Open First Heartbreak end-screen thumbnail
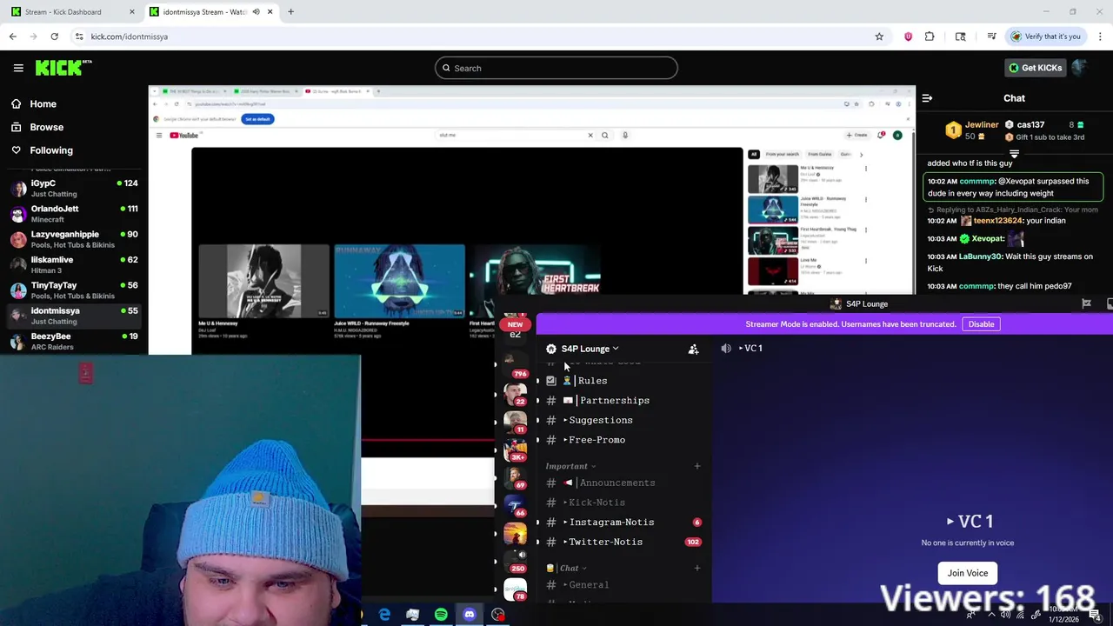 pos(536,281)
